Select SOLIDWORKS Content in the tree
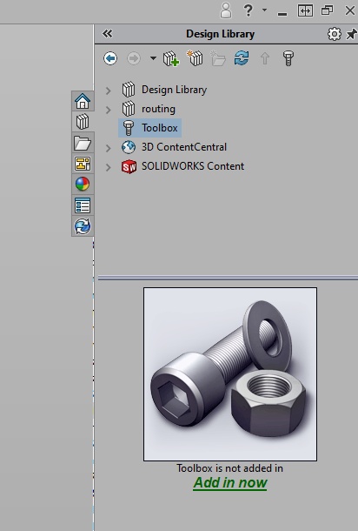358x531 pixels. click(182, 166)
